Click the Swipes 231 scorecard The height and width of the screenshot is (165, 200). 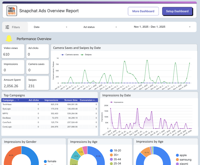click(38, 83)
